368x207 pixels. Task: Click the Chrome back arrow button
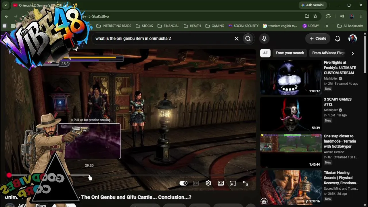(x=7, y=16)
